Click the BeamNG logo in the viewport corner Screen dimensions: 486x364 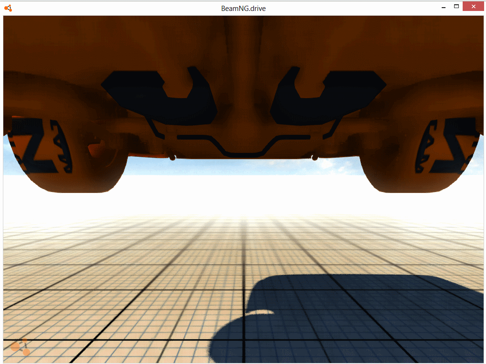click(x=20, y=347)
